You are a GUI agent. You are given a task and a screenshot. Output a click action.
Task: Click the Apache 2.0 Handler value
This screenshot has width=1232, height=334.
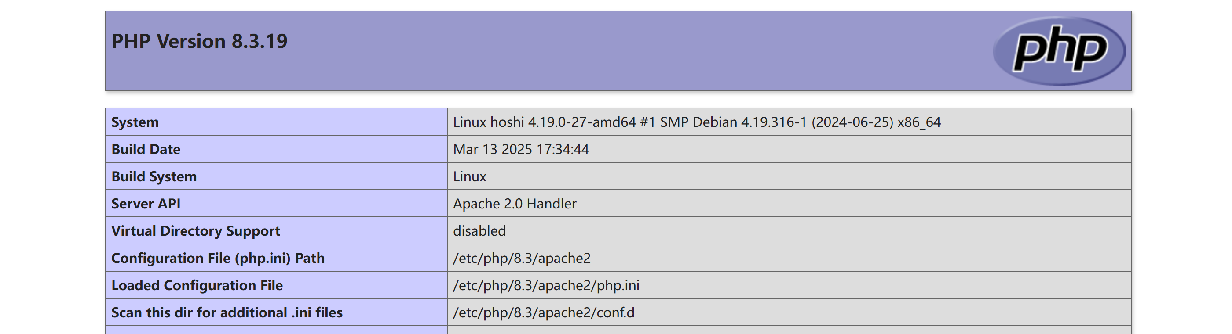pos(515,204)
